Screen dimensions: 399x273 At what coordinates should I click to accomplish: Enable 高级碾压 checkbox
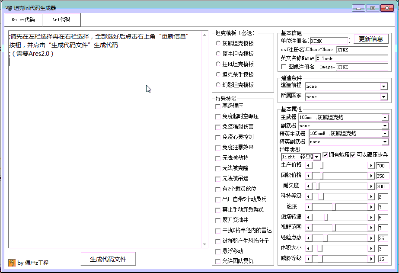click(218, 106)
